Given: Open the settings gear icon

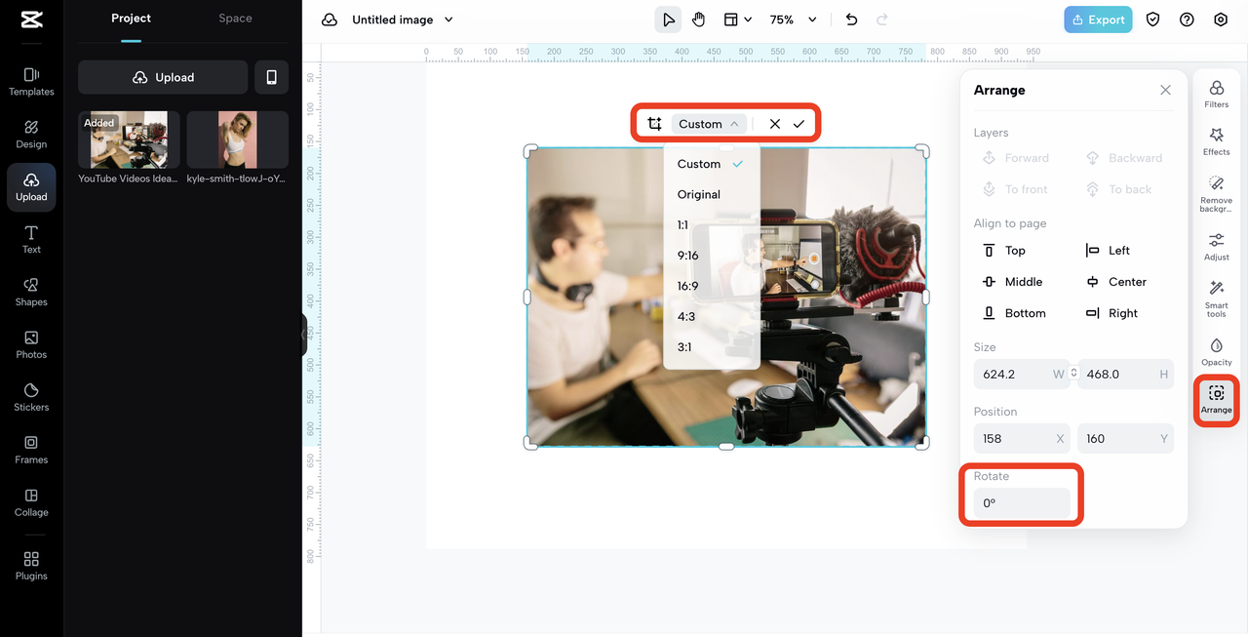Looking at the screenshot, I should pyautogui.click(x=1221, y=20).
